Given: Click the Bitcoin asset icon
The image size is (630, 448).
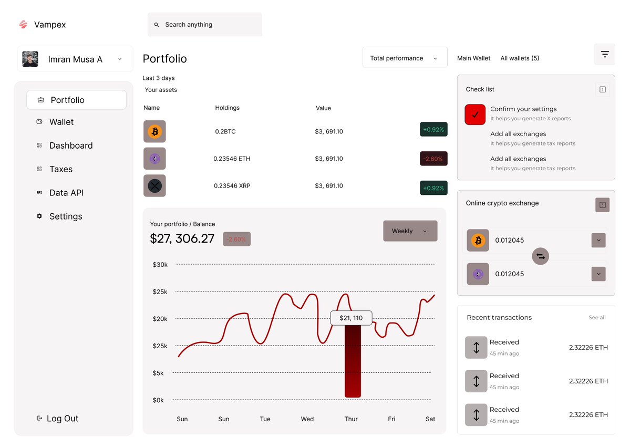Looking at the screenshot, I should (x=154, y=131).
